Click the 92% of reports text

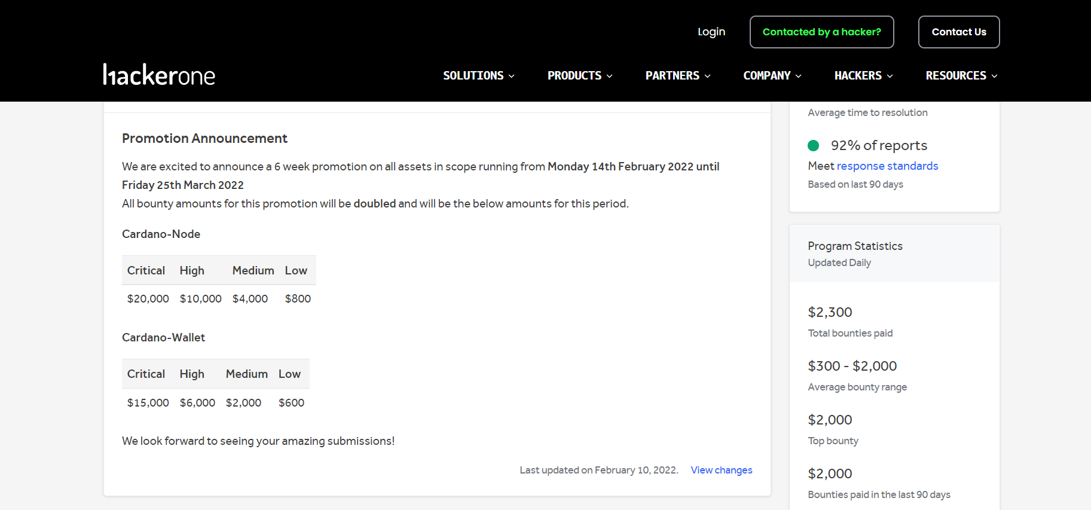[x=879, y=145]
